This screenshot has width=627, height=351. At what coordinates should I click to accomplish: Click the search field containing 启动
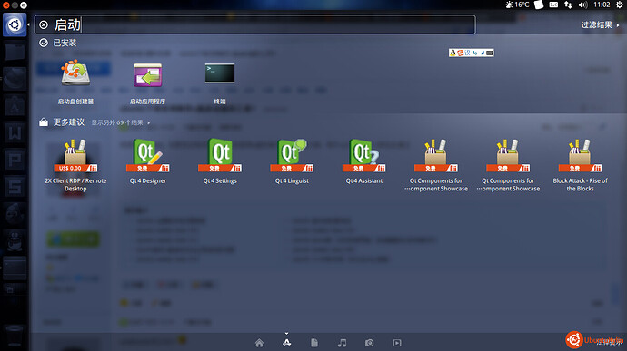[255, 24]
